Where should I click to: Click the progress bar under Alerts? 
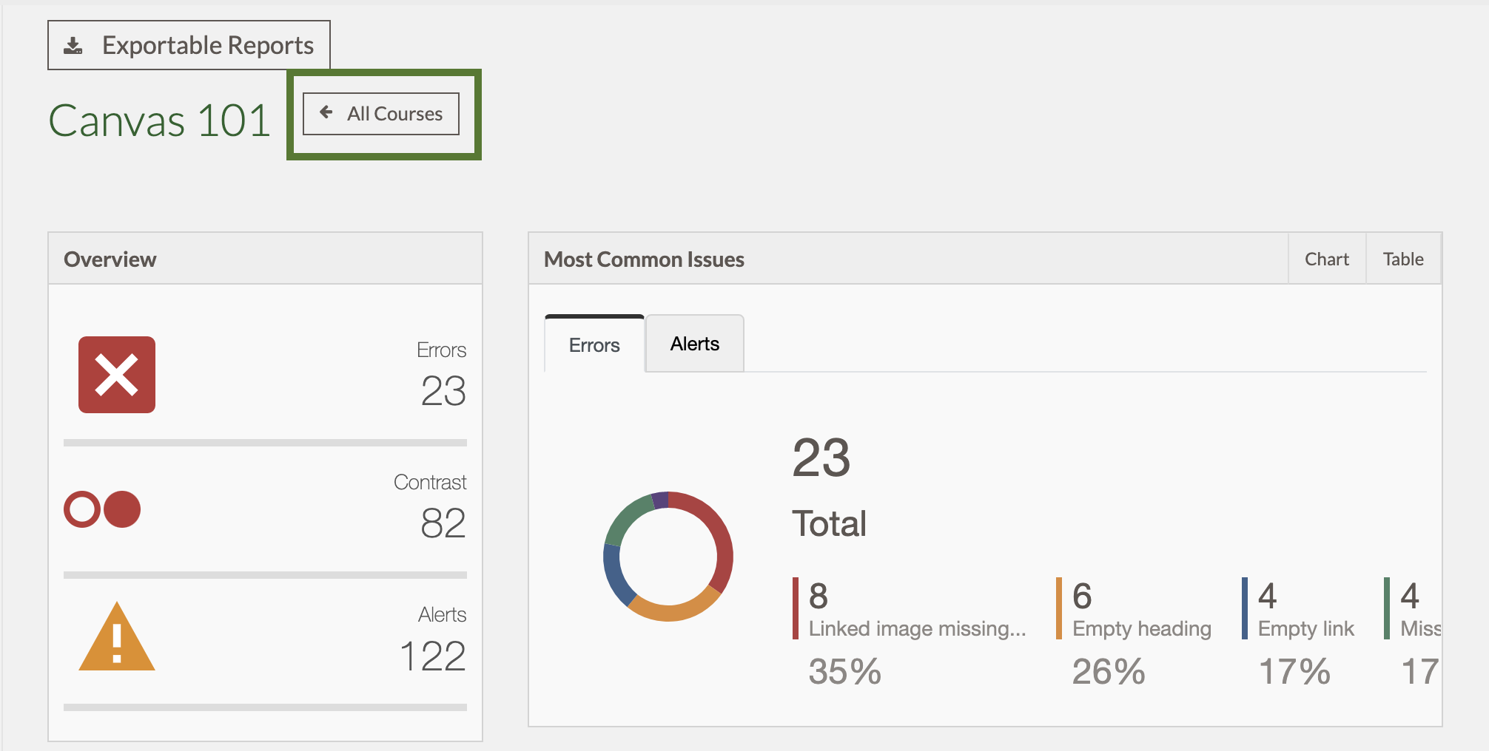tap(265, 707)
